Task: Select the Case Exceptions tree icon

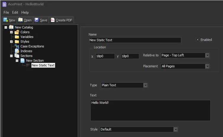Action: (17, 46)
